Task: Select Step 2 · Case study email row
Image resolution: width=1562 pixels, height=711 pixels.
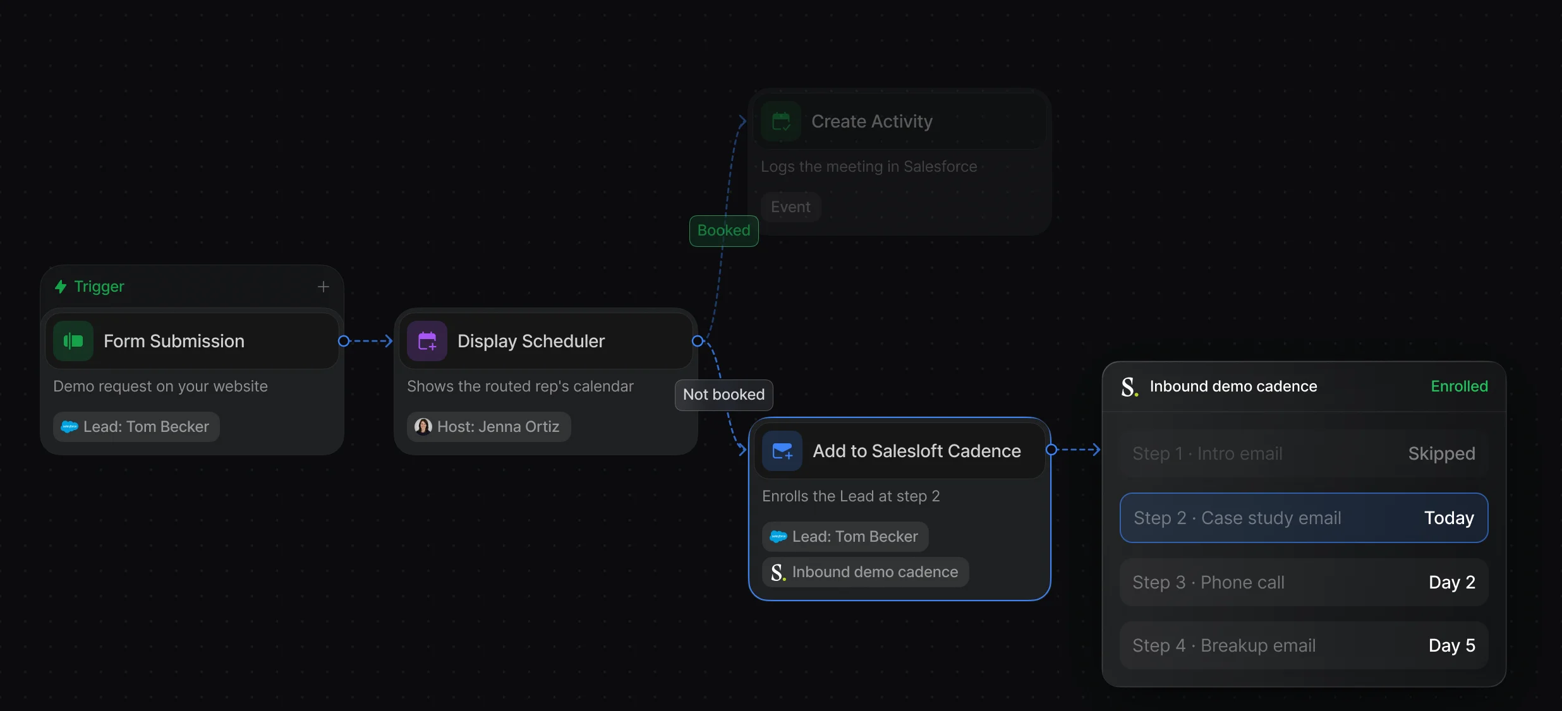Action: pyautogui.click(x=1304, y=518)
